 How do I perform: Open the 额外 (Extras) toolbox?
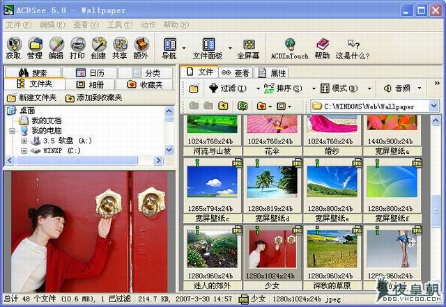click(141, 48)
